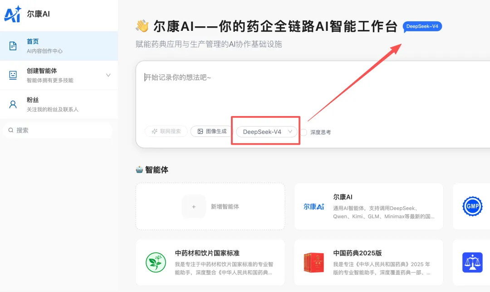Click the 关注我的粉丝及联系人 caption

[x=53, y=109]
